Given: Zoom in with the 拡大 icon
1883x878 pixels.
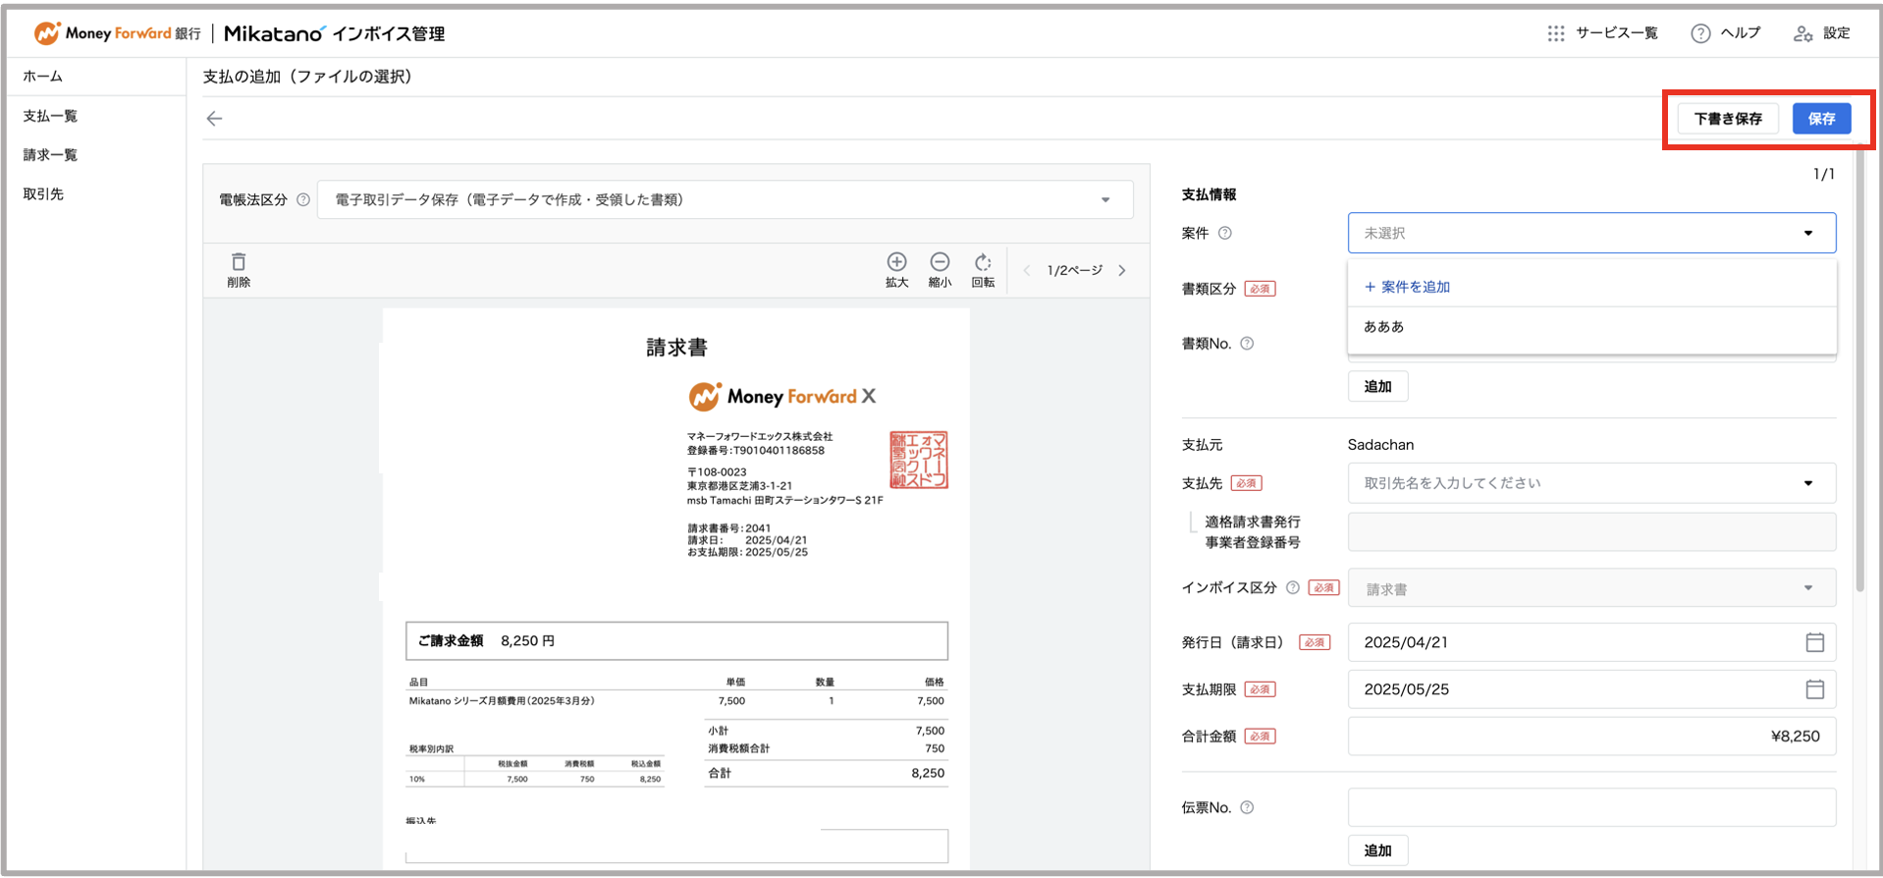Looking at the screenshot, I should [x=896, y=261].
